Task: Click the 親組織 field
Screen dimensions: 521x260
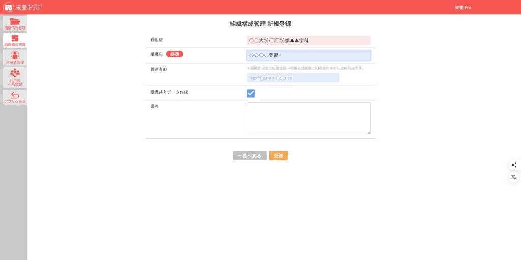Action: (308, 40)
